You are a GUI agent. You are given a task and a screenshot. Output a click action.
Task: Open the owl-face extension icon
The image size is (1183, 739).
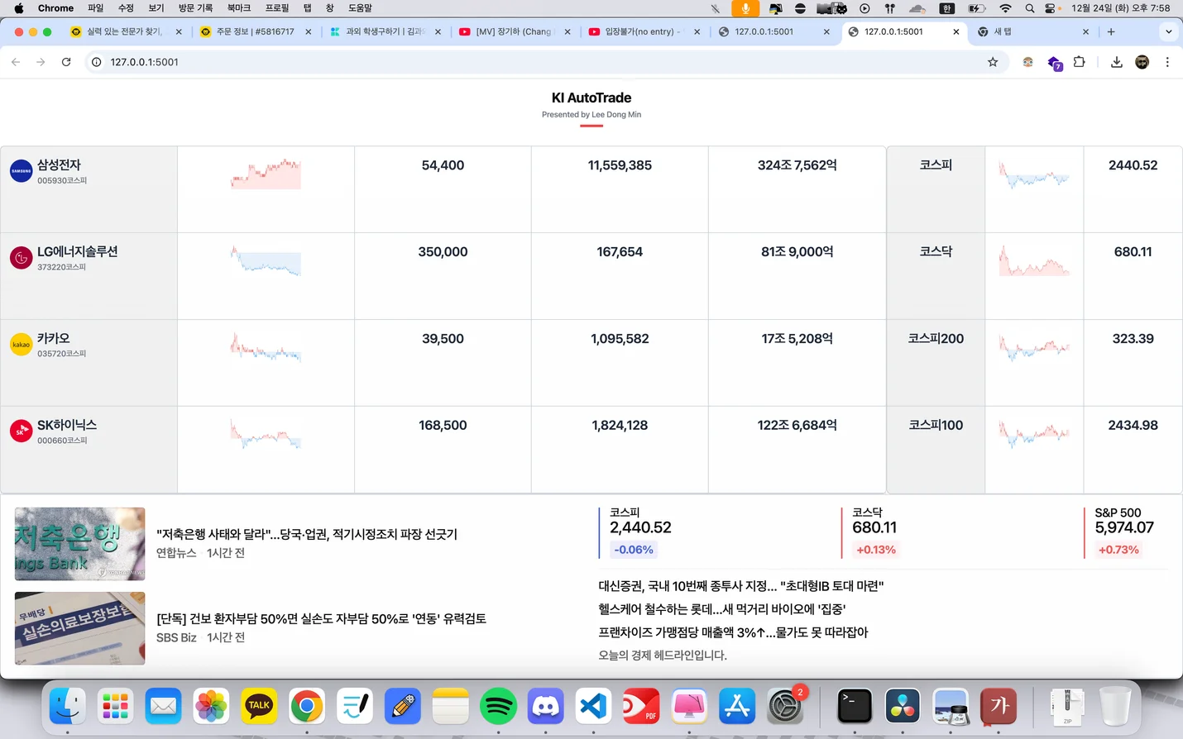coord(1027,62)
